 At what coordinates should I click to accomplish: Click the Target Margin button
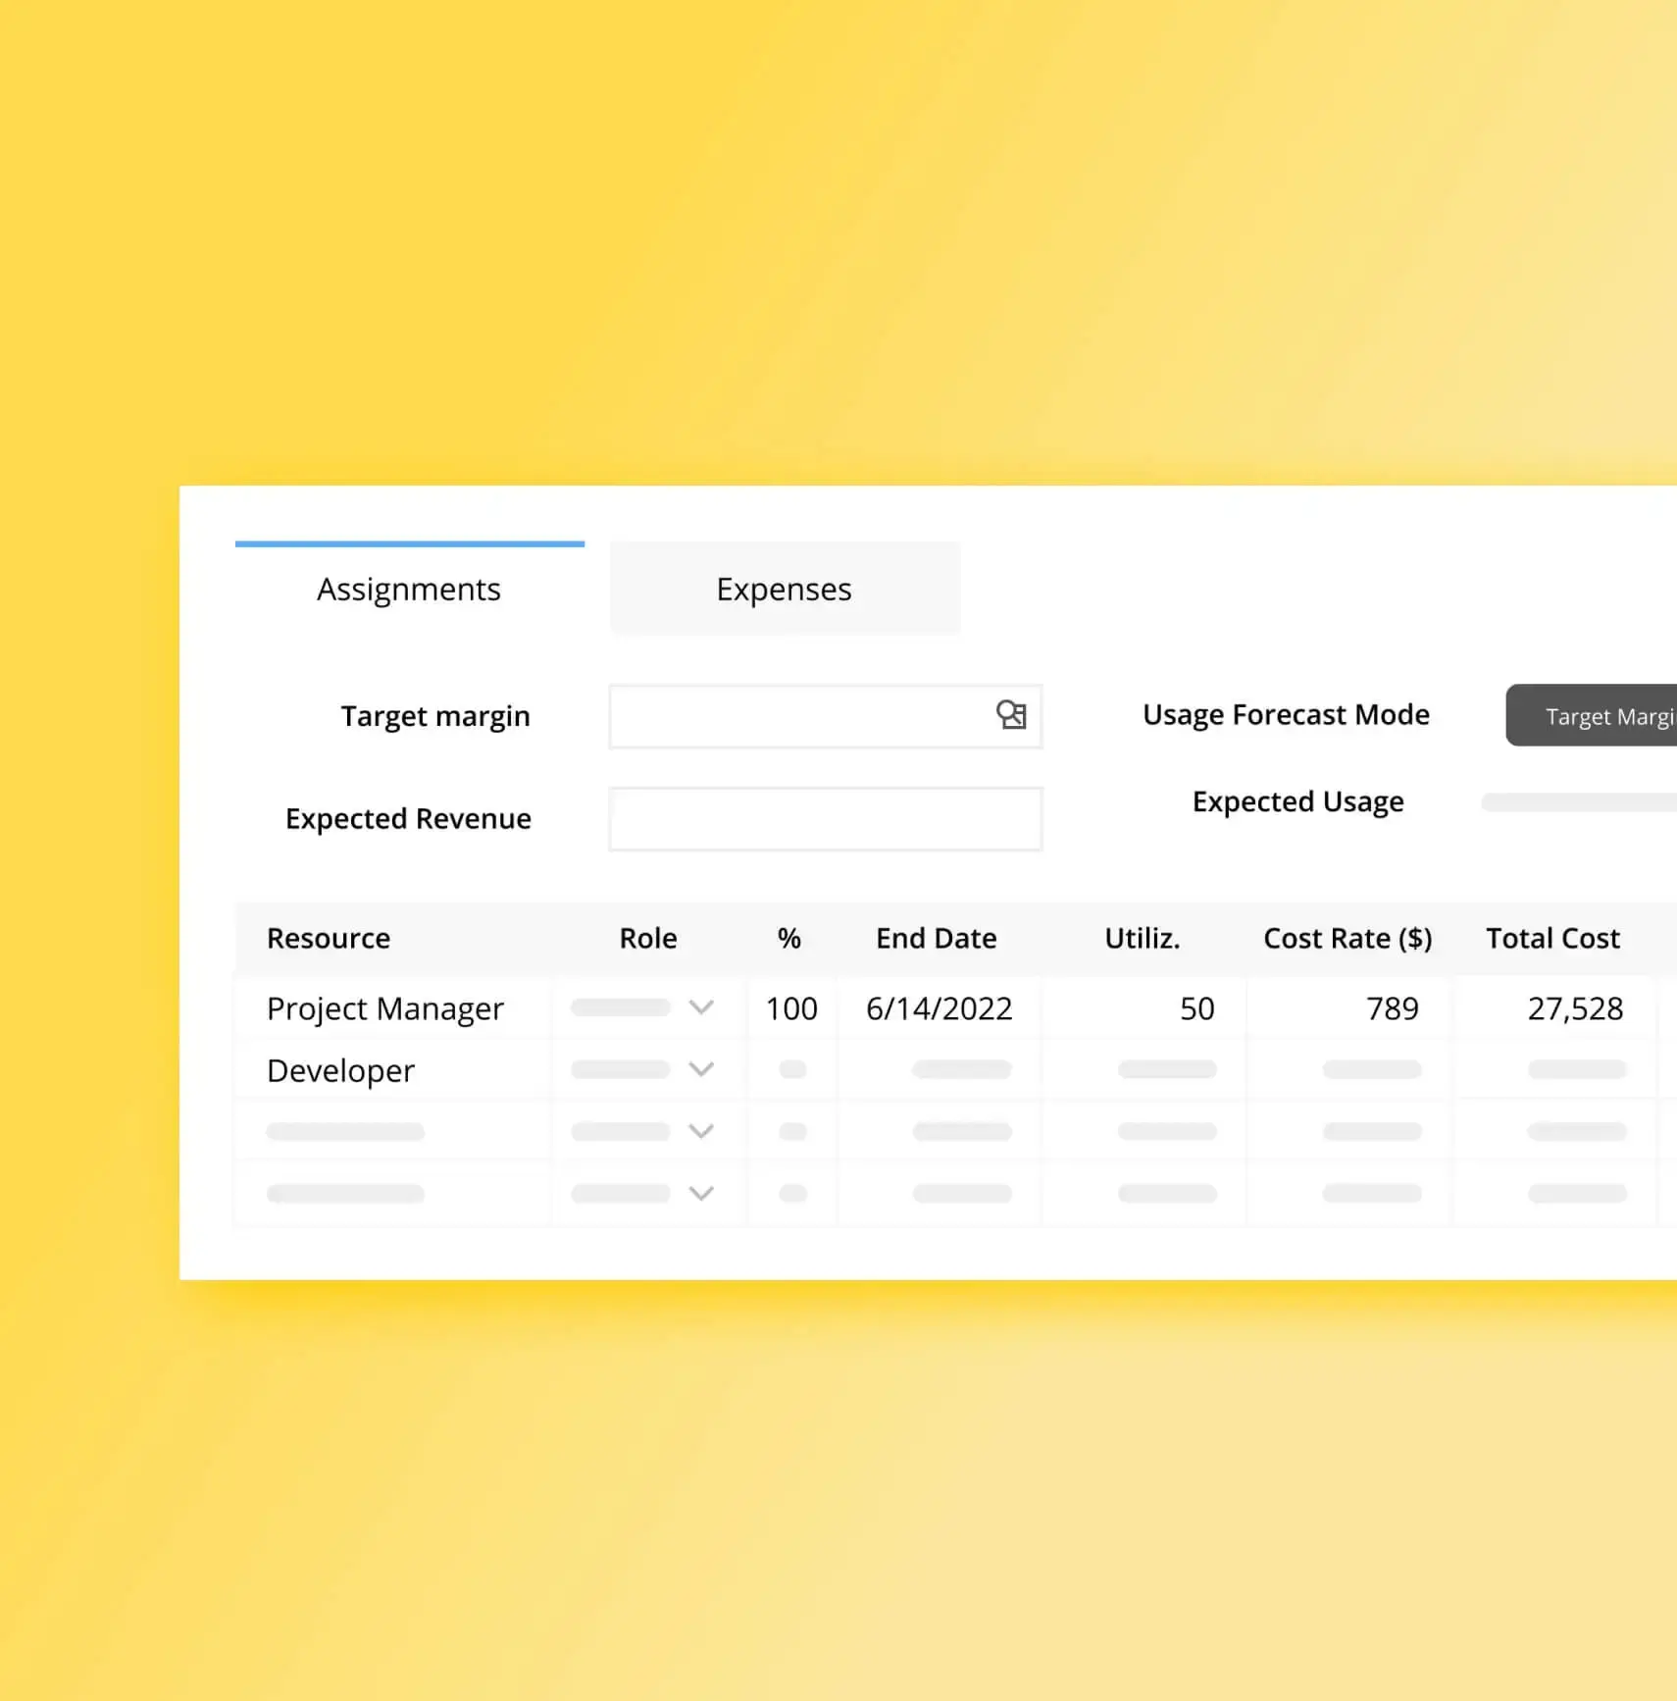pos(1608,715)
